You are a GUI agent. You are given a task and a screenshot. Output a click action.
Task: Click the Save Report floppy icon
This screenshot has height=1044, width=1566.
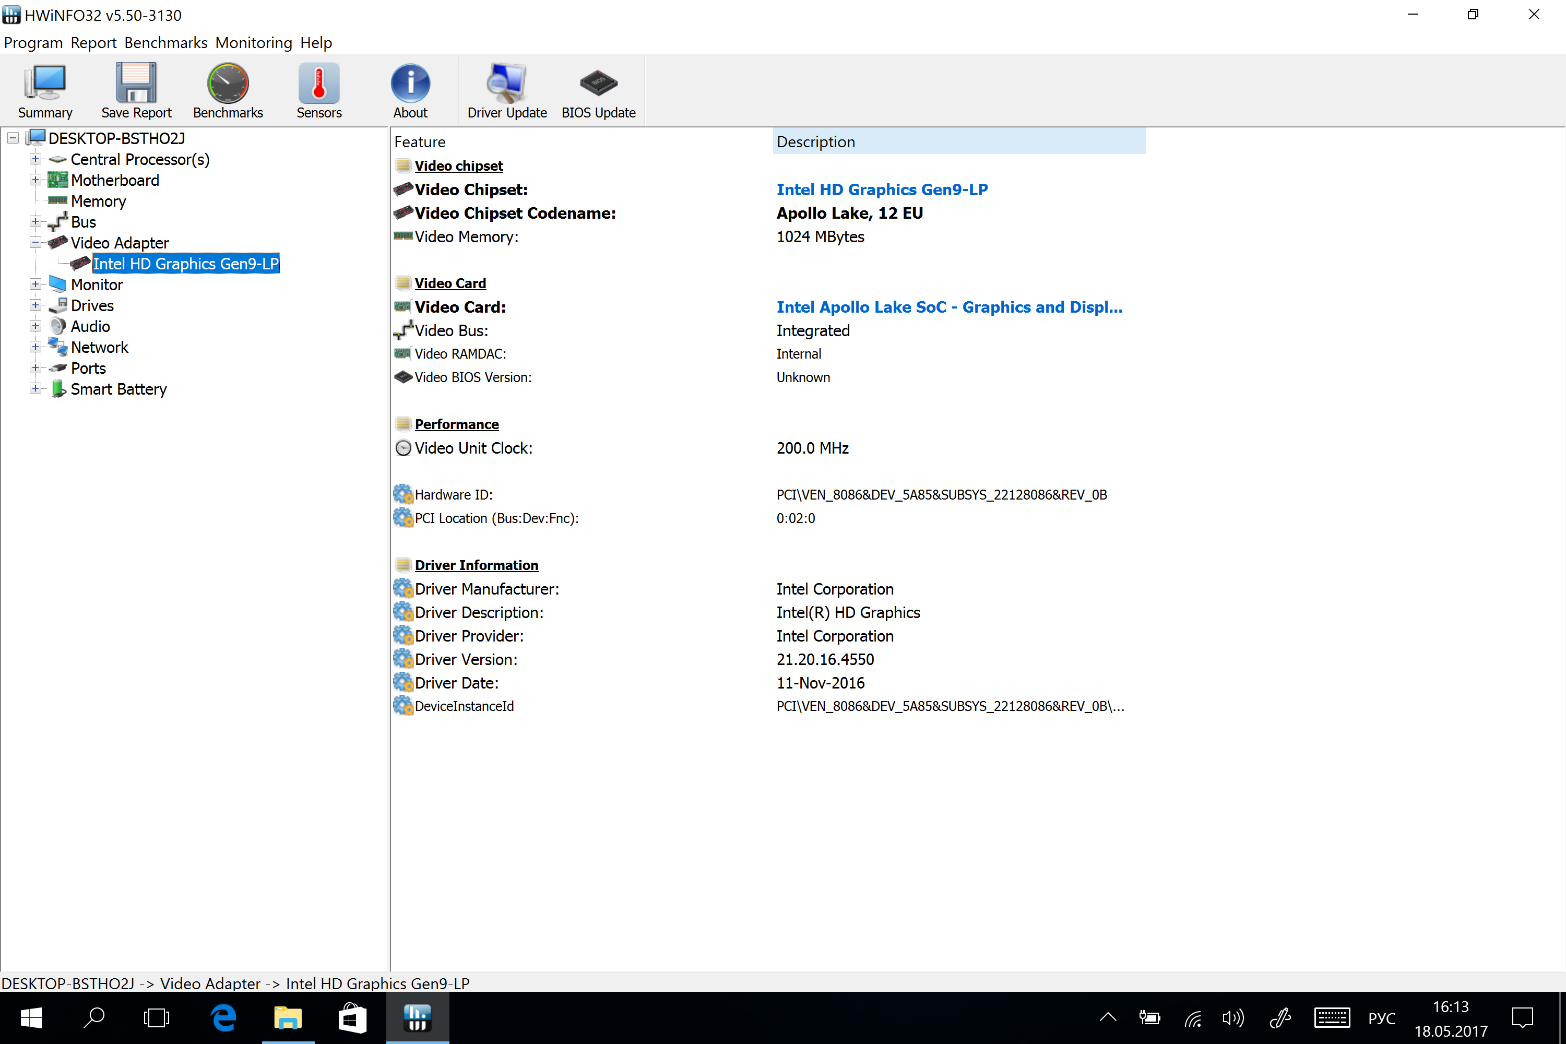tap(136, 91)
